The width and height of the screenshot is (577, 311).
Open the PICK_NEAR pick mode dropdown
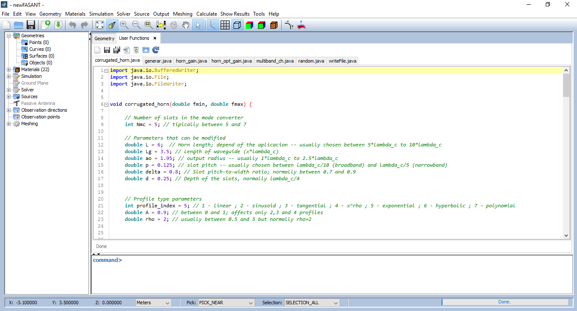coord(226,303)
